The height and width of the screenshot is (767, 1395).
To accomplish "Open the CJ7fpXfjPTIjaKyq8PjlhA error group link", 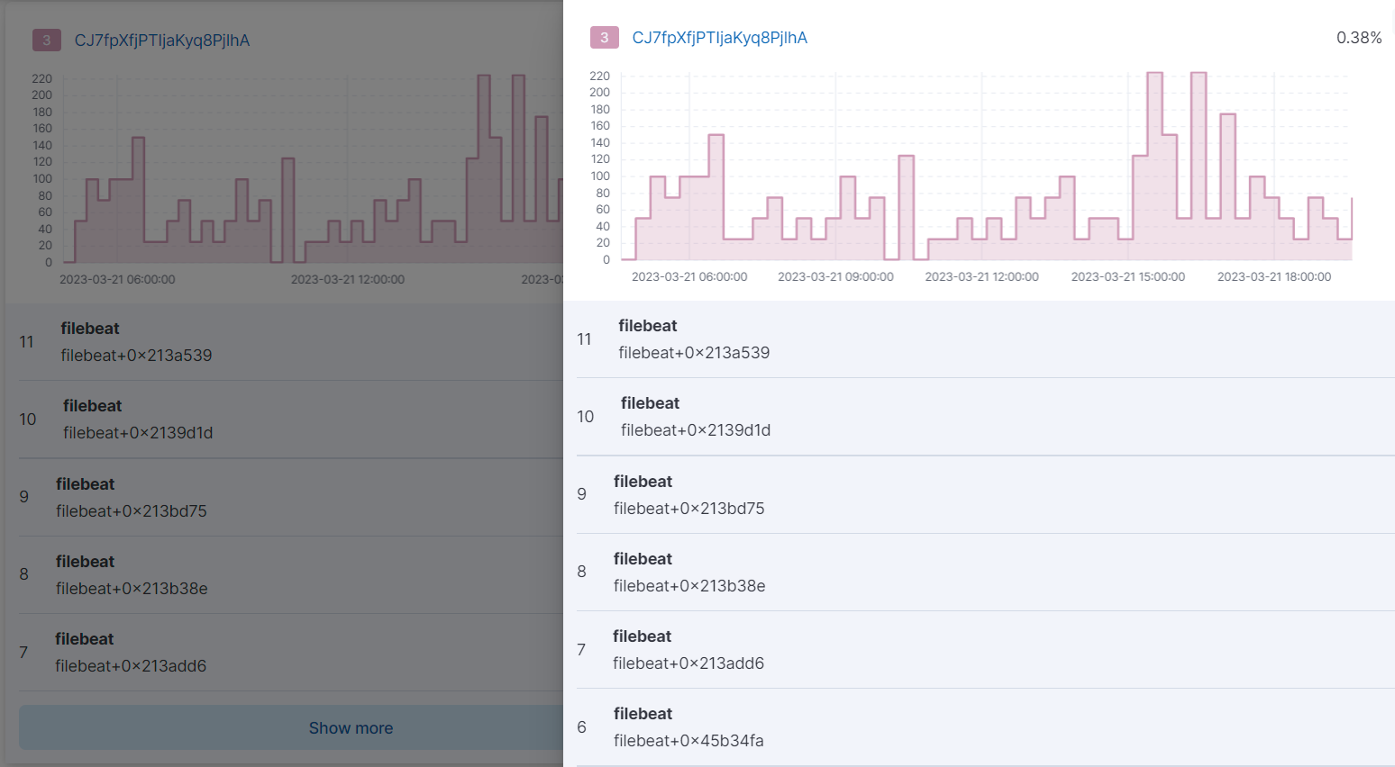I will tap(719, 37).
